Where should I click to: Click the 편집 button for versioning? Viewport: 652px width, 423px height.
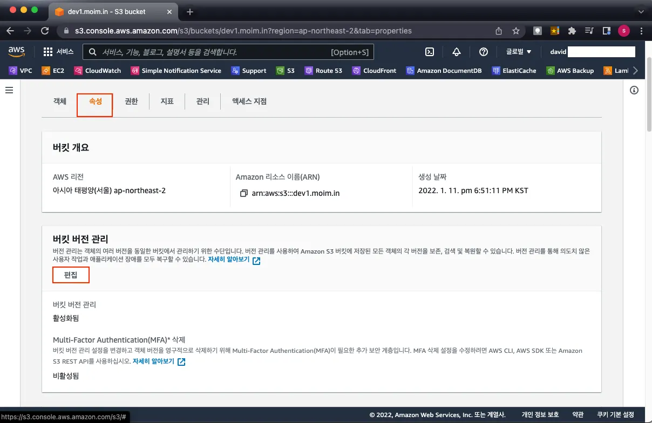point(71,275)
